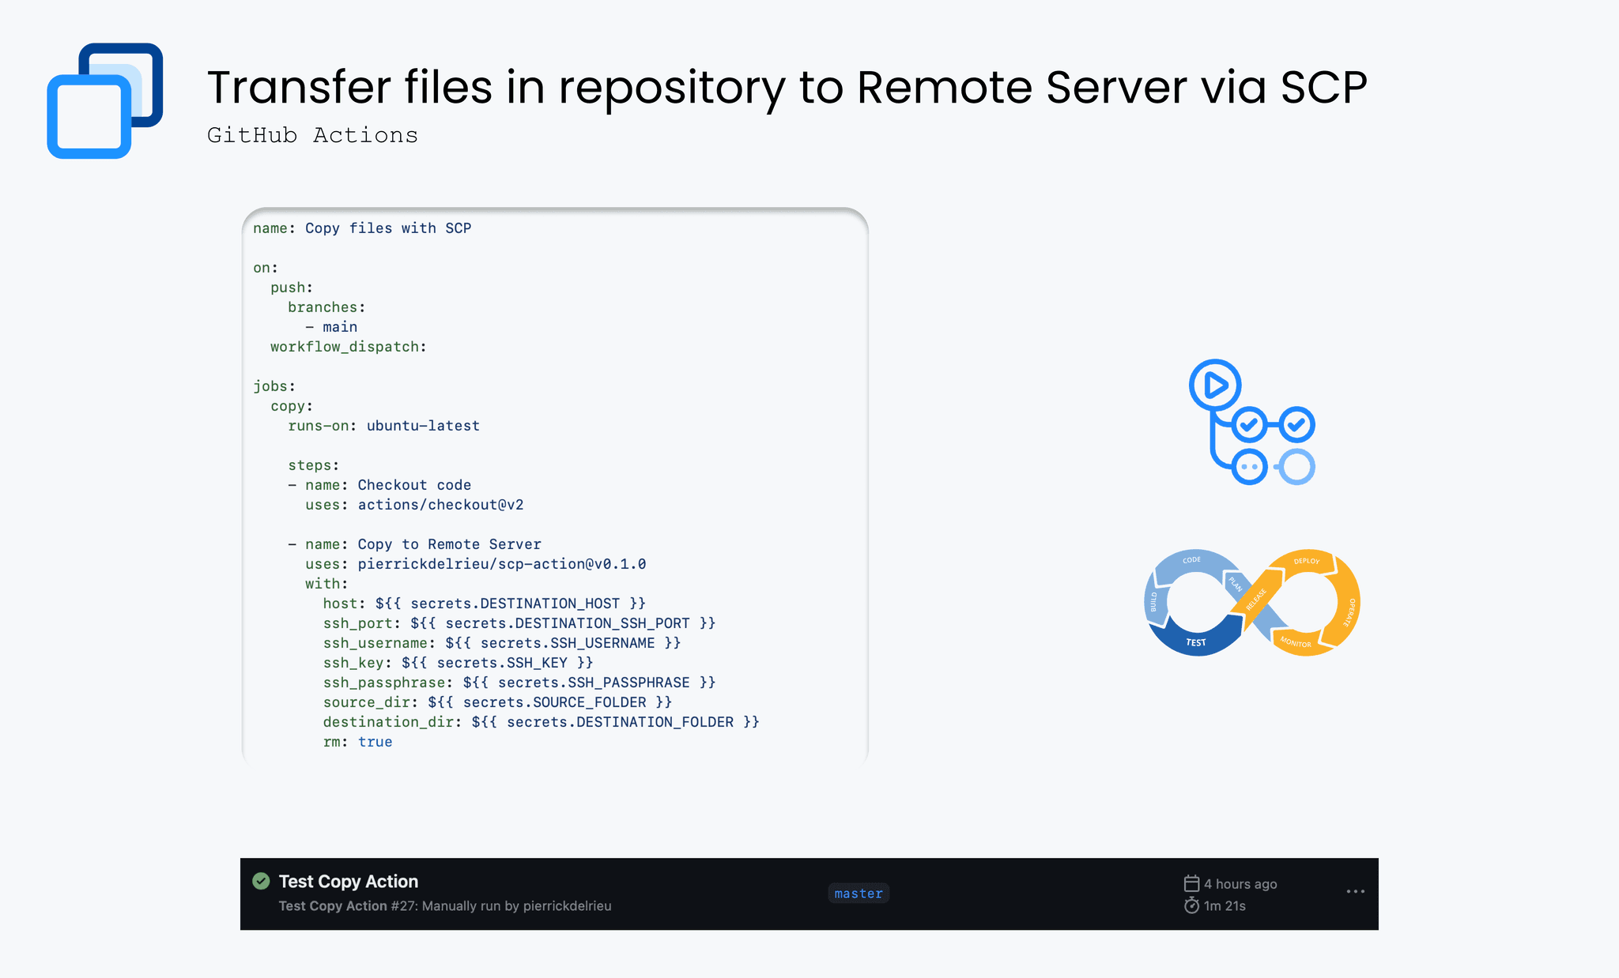Click the stopwatch icon beside 1m 21s
The image size is (1619, 978).
(x=1191, y=905)
